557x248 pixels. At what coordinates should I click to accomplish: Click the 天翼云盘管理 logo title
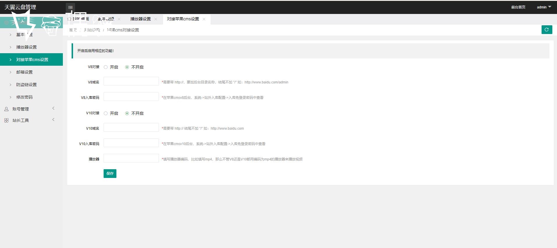20,7
